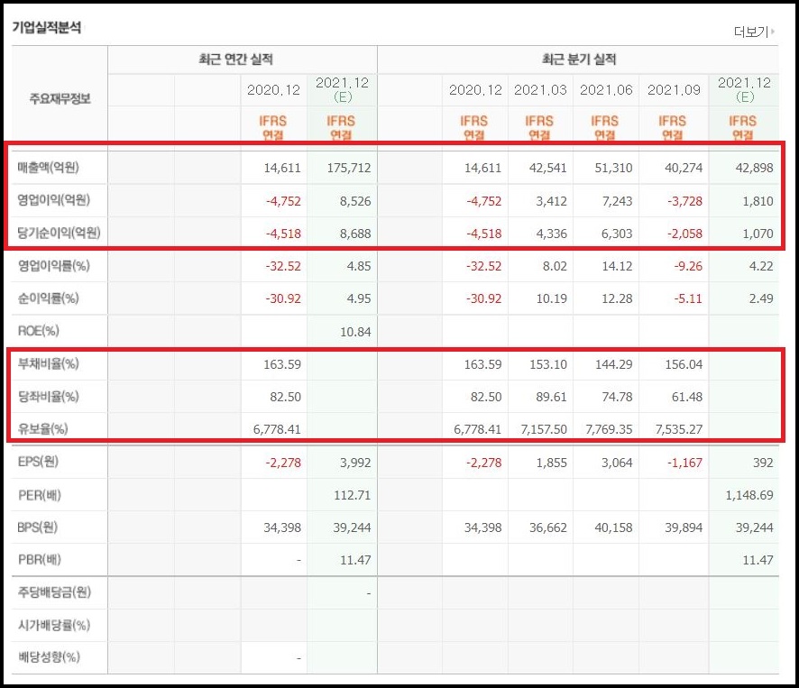This screenshot has width=799, height=688.
Task: Click the 영업이익(억원) row label
Action: 53,200
